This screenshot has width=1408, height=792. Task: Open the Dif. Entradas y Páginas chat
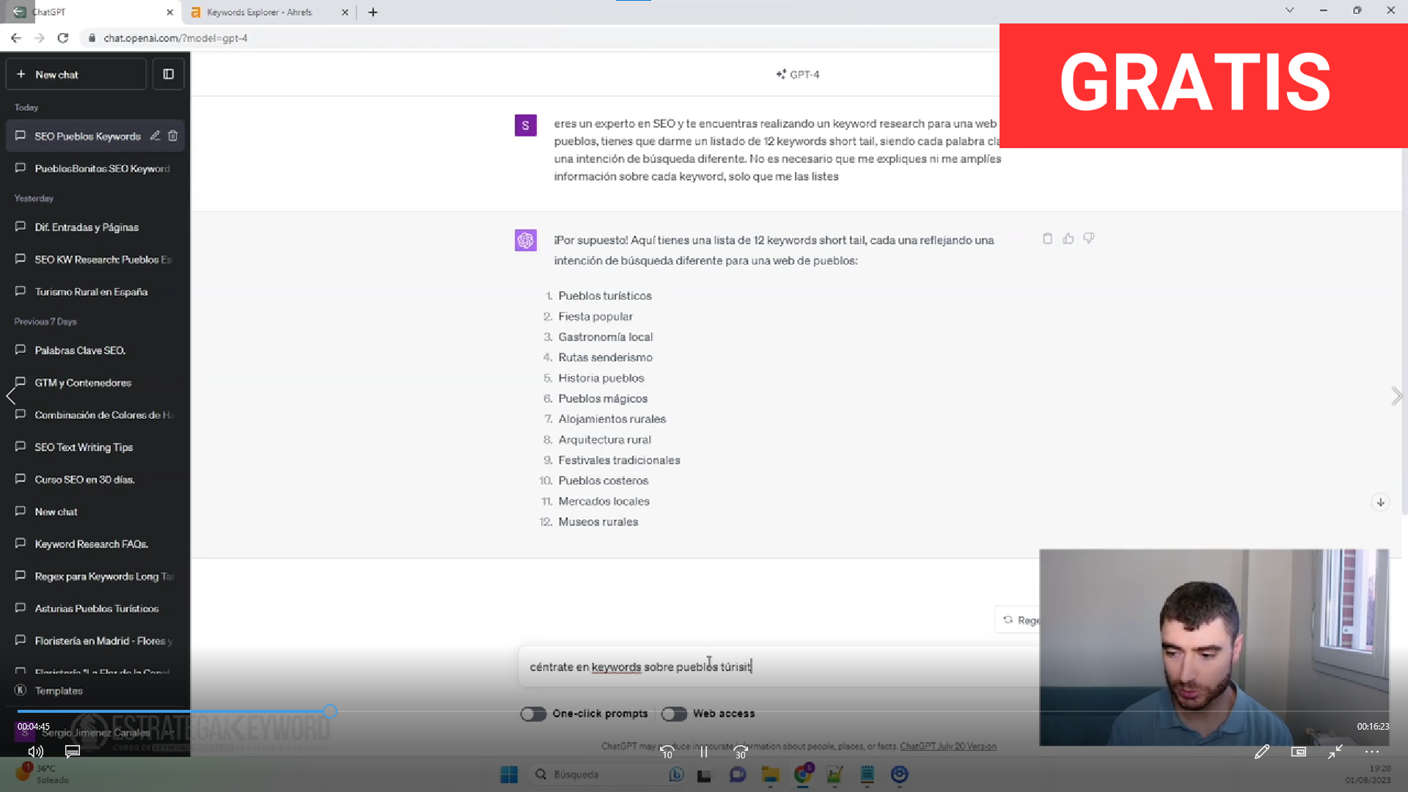point(95,227)
